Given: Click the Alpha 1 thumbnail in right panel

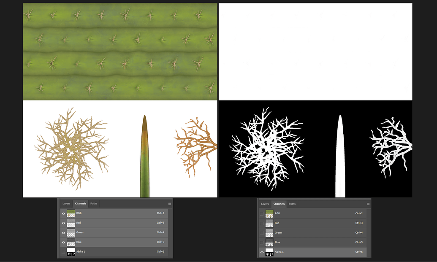Looking at the screenshot, I should tap(269, 252).
